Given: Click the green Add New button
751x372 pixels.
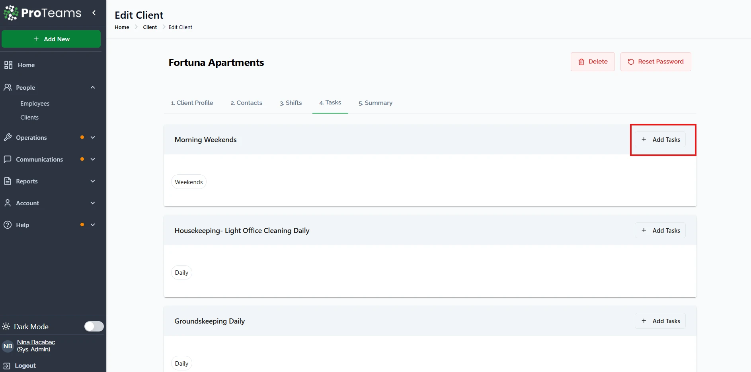Looking at the screenshot, I should tap(51, 39).
